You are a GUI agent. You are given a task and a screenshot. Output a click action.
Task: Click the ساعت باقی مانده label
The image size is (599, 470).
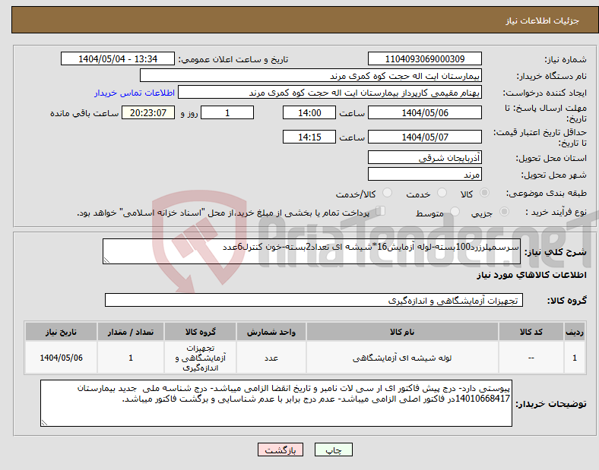[x=84, y=113]
